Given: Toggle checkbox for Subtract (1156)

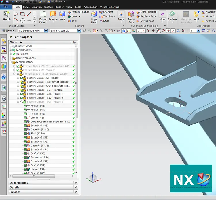Looking at the screenshot, I should (x=25, y=157).
